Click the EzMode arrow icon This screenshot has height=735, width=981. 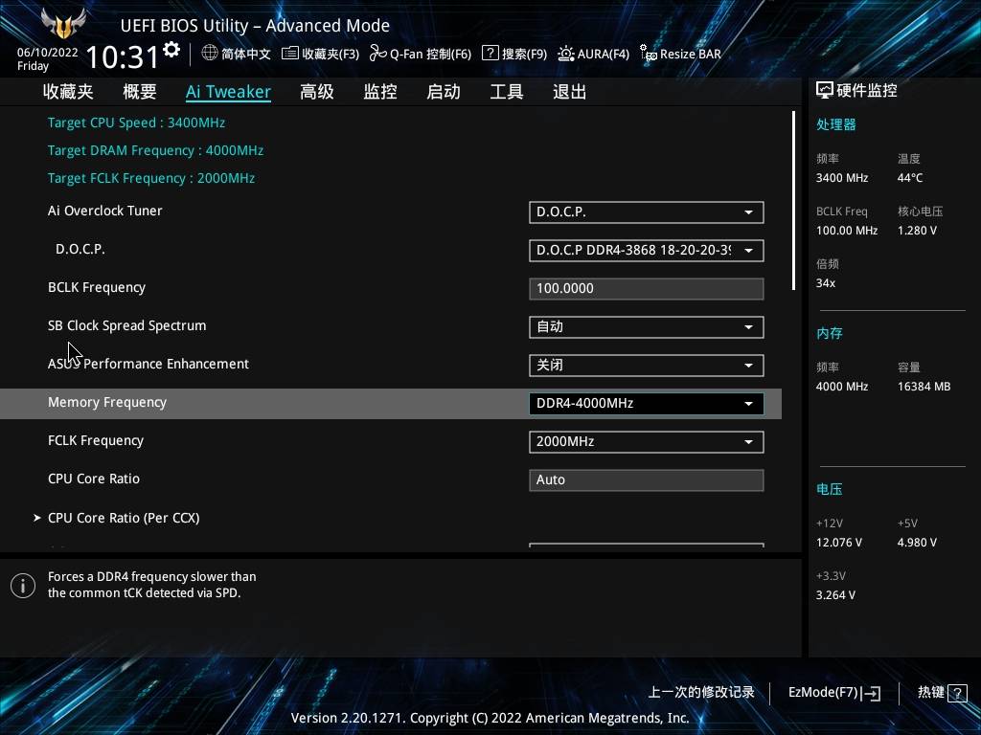coord(872,693)
